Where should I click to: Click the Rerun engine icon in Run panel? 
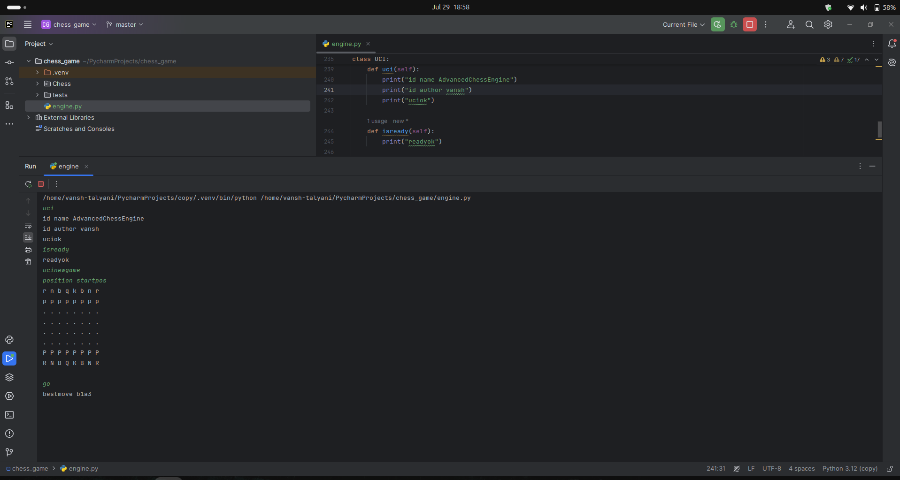tap(29, 184)
